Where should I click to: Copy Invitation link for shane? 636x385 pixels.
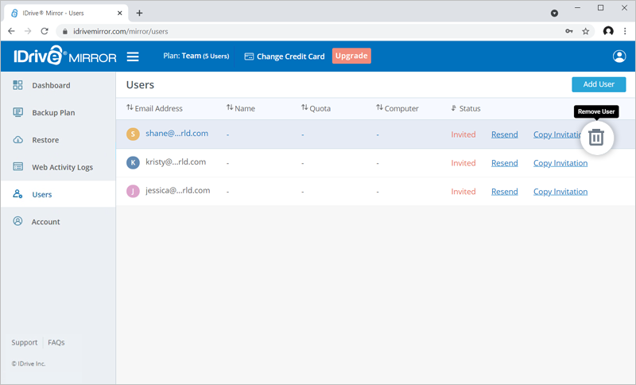click(x=557, y=134)
